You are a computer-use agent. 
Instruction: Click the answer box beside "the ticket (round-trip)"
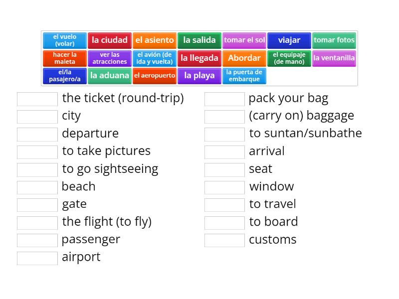tap(36, 99)
